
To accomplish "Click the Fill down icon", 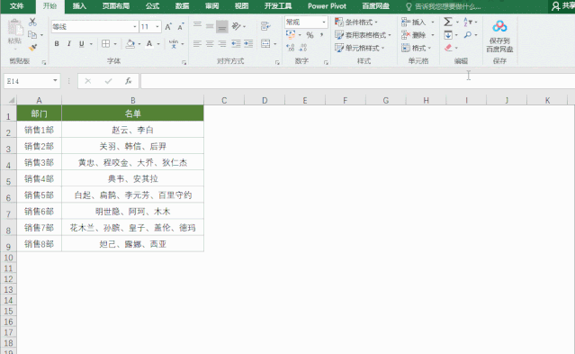I will 448,35.
